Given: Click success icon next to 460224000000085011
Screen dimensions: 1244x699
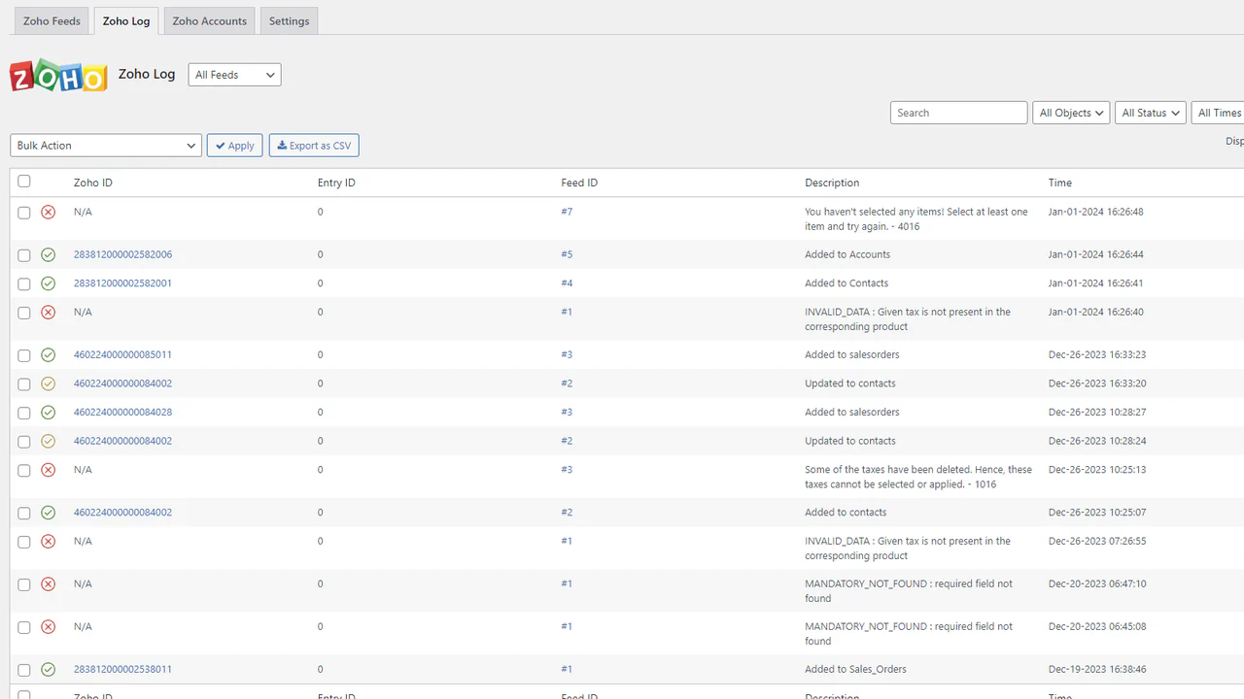Looking at the screenshot, I should tap(49, 354).
